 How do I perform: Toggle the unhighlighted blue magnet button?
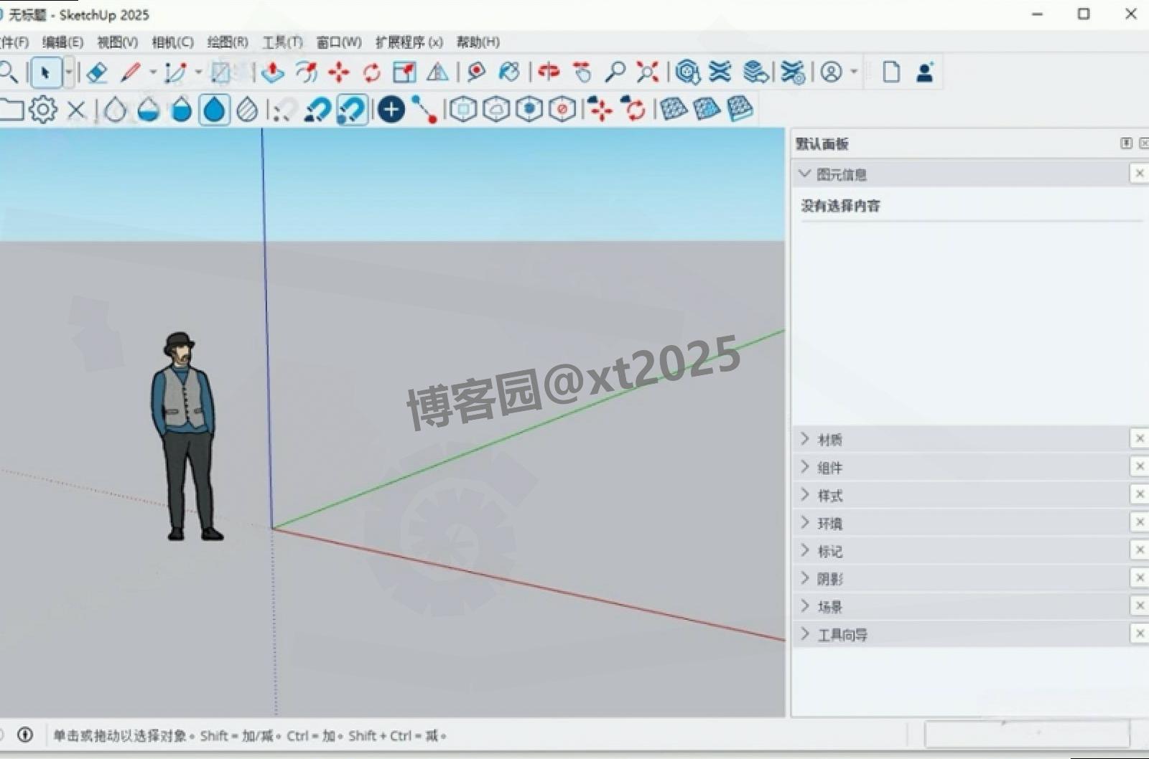(x=317, y=110)
